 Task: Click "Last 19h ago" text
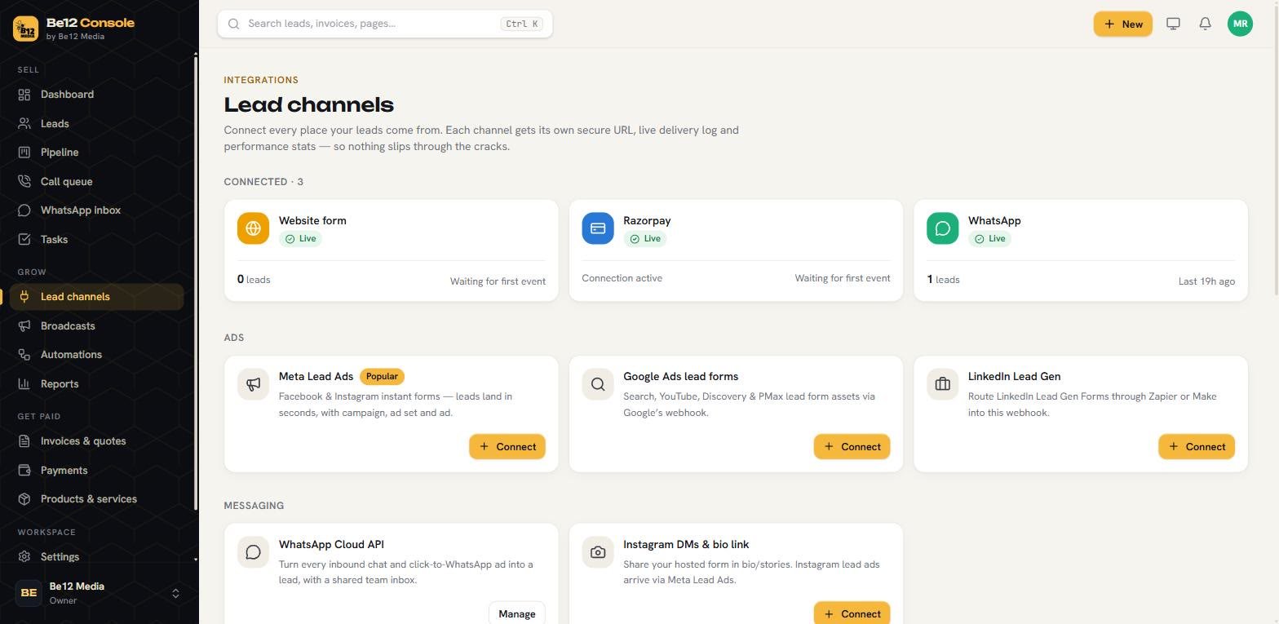click(x=1206, y=281)
